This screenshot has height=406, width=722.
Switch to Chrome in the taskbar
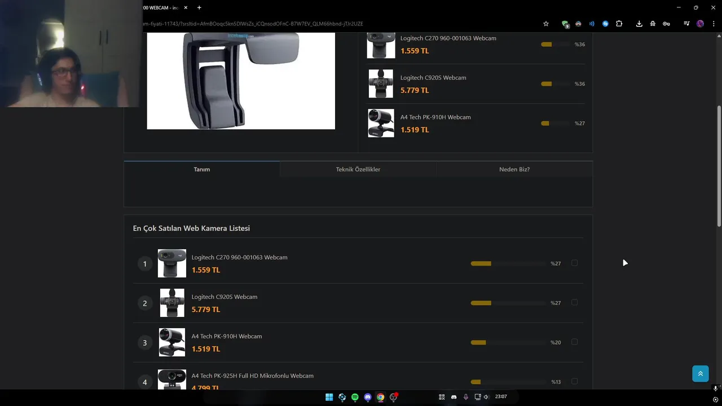click(381, 397)
